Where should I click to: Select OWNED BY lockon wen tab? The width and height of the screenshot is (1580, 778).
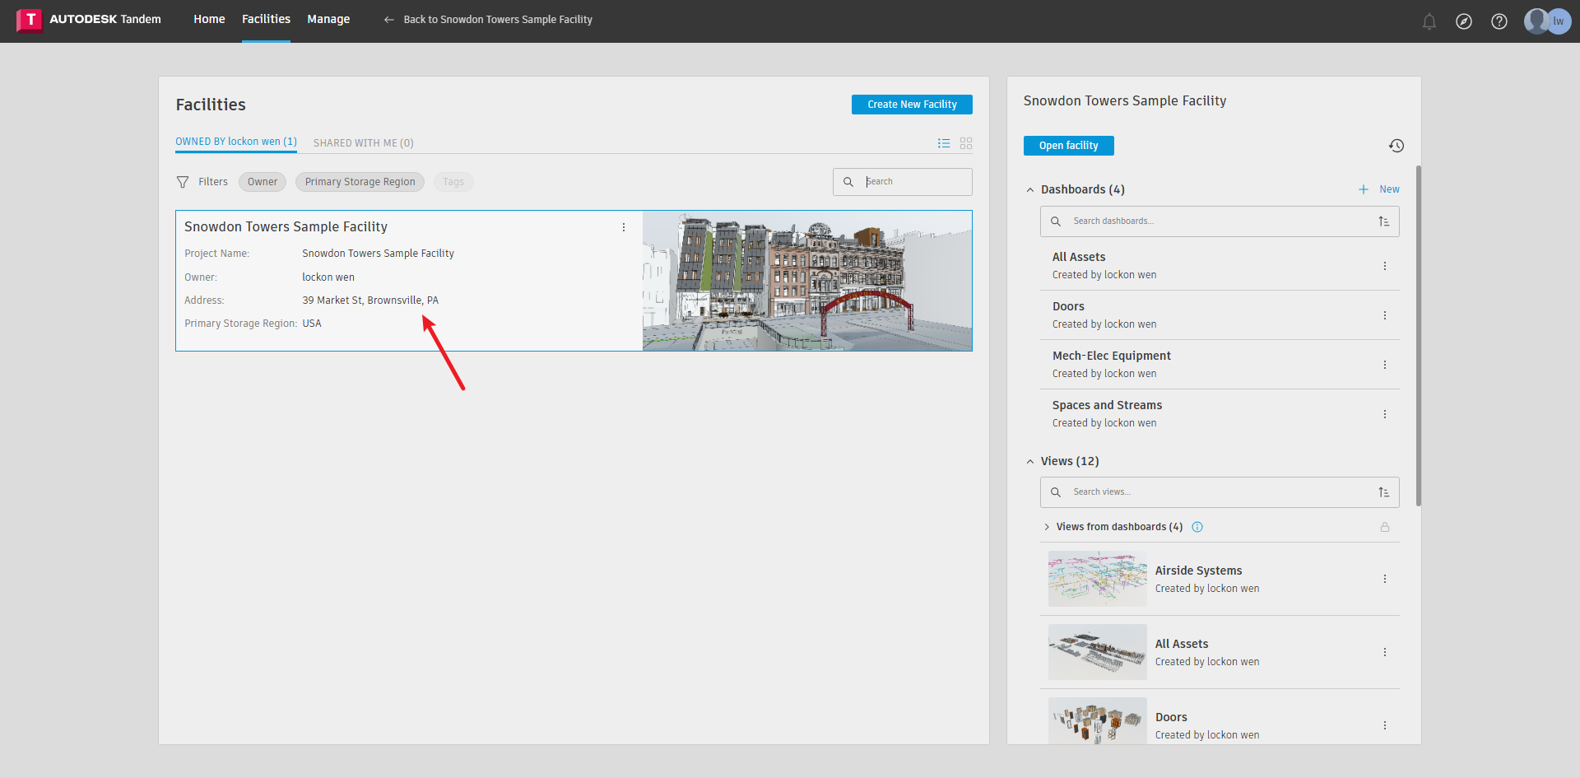coord(236,142)
